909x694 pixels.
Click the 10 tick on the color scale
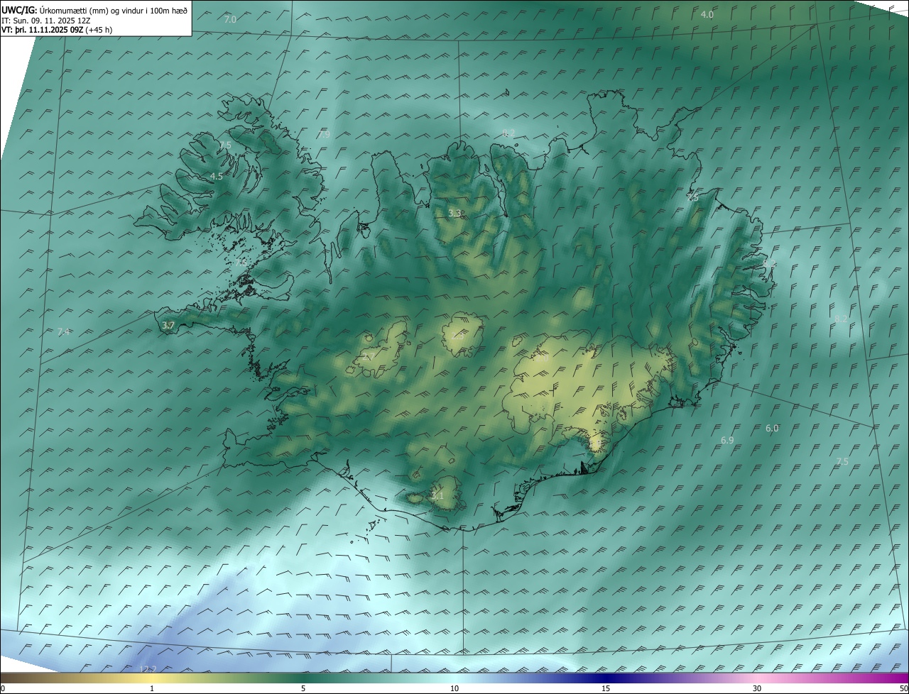tap(454, 688)
